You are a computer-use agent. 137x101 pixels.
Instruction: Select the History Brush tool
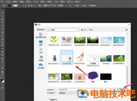(2, 42)
